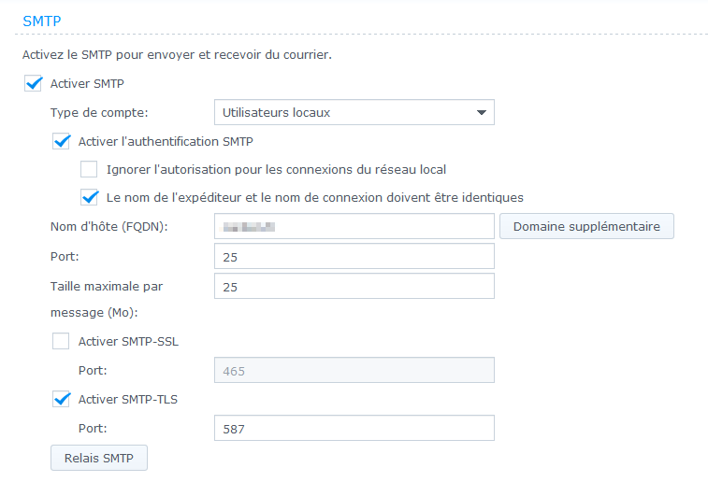Open the Type de compte dropdown
This screenshot has width=708, height=482.
coord(354,113)
